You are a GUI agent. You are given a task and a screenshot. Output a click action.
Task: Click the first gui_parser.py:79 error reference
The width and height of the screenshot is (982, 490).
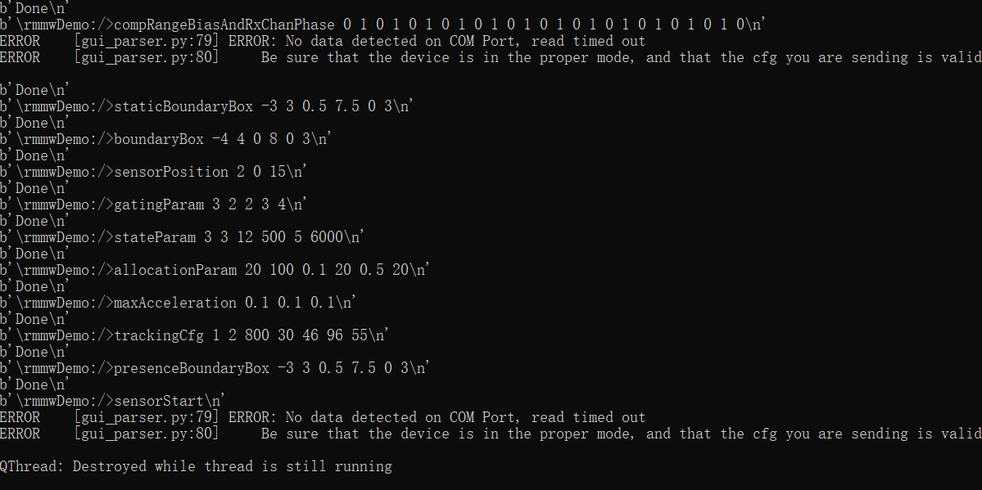coord(146,41)
